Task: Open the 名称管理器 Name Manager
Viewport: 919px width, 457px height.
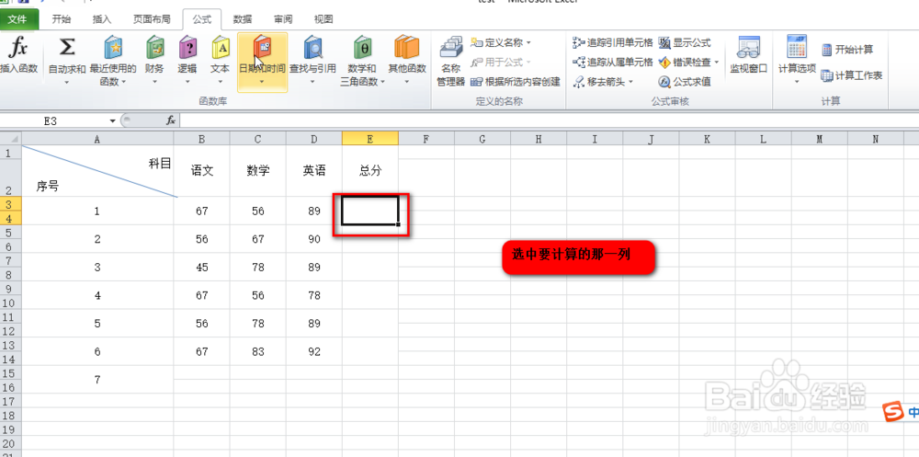Action: point(450,61)
